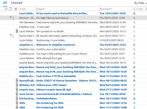Click date 'Fri 03/01/2025 09:35'
Viewport: 147px width, 109px height.
tap(112, 40)
